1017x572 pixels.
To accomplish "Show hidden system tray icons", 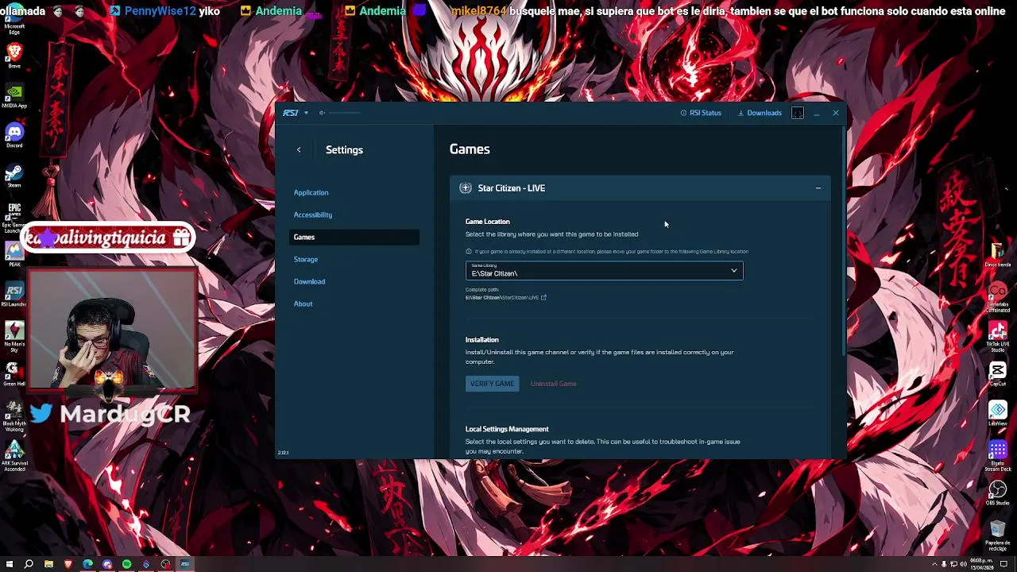I will [934, 565].
